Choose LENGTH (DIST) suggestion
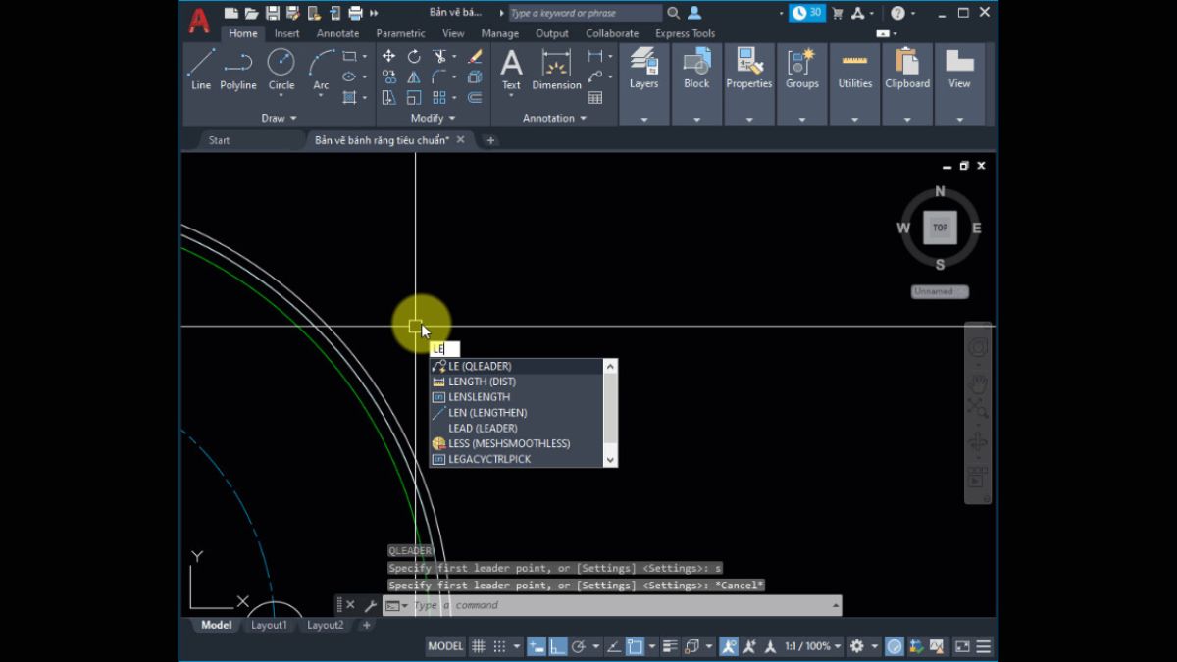Screen dimensions: 1177x662 coord(517,382)
